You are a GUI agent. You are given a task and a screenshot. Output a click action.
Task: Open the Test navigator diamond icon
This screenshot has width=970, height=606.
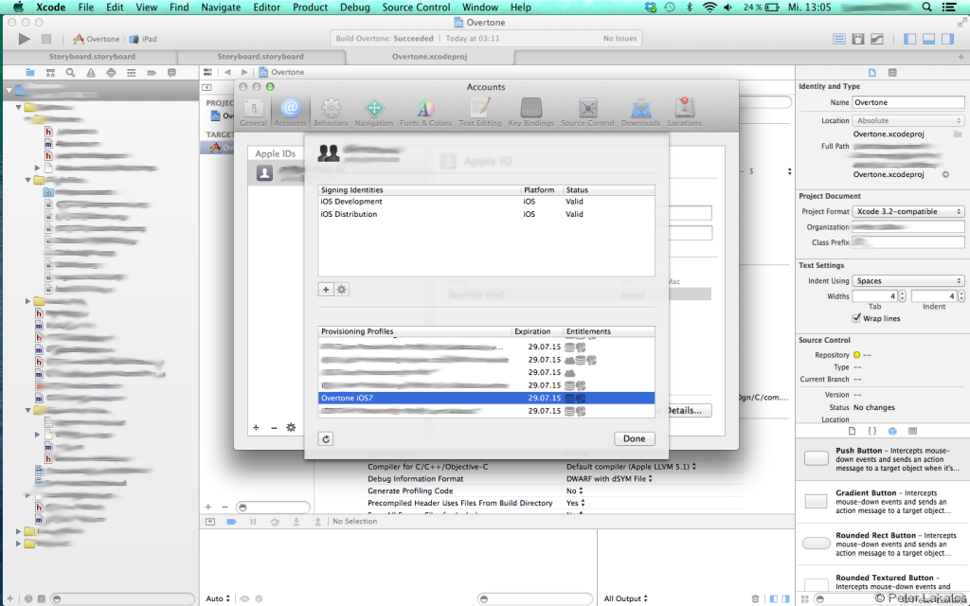(x=111, y=72)
